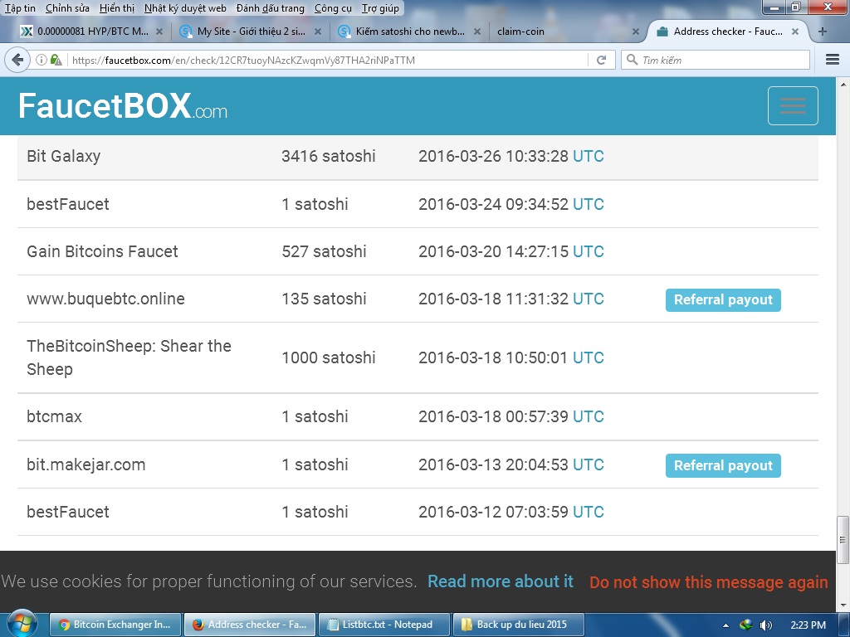Select 3416 satoshi amount
850x637 pixels.
329,156
